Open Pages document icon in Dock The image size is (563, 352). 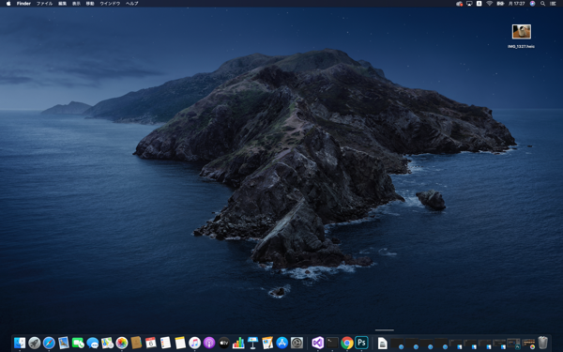pos(267,343)
